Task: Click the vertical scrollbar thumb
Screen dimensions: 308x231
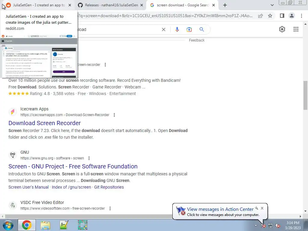Action: (305, 95)
